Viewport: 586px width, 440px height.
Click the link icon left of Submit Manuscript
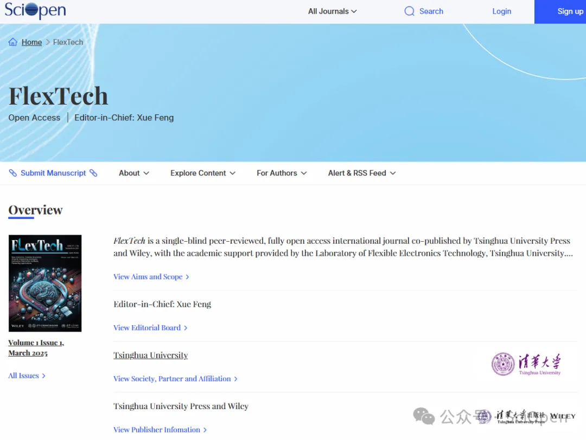tap(13, 173)
